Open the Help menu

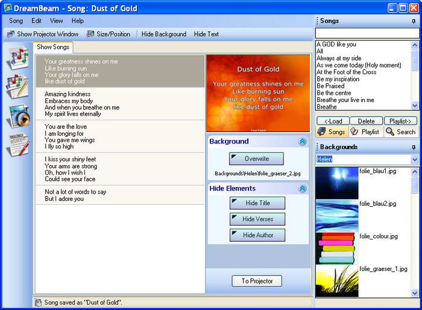[78, 21]
